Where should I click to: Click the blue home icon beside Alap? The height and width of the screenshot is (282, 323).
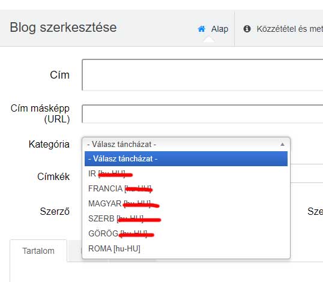pos(202,29)
